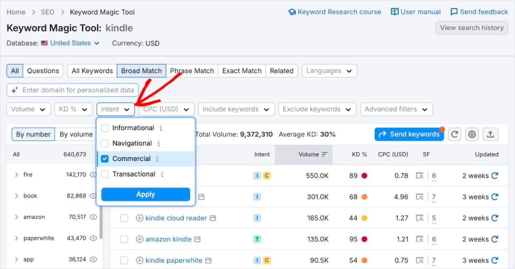Click the export upload icon

point(490,134)
